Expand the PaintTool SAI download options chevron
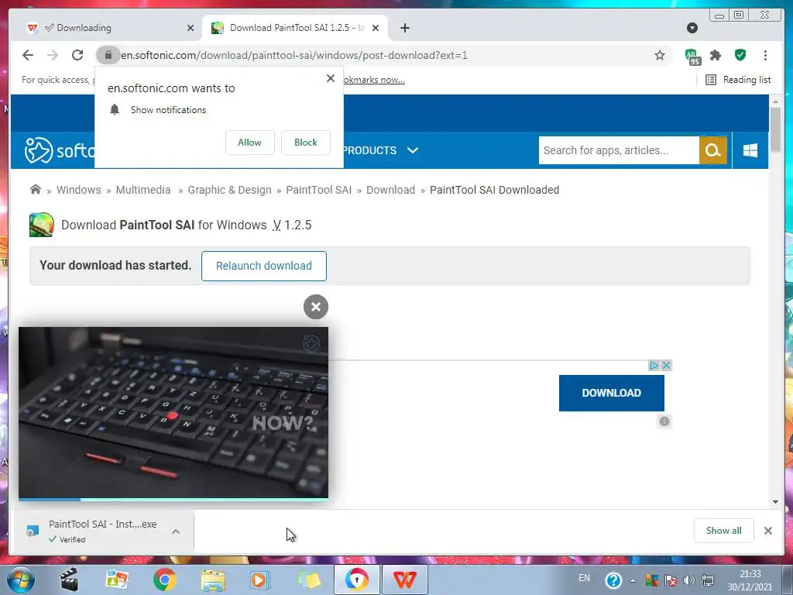This screenshot has height=595, width=793. click(x=176, y=531)
